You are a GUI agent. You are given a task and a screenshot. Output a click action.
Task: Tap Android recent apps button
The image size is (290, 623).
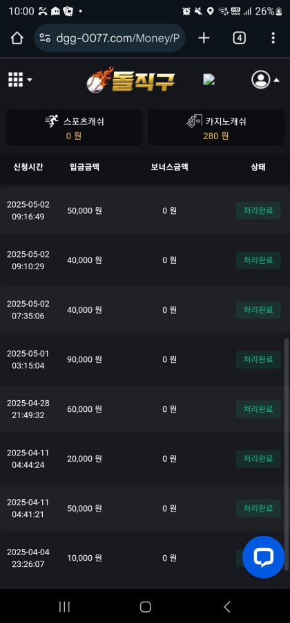64,606
